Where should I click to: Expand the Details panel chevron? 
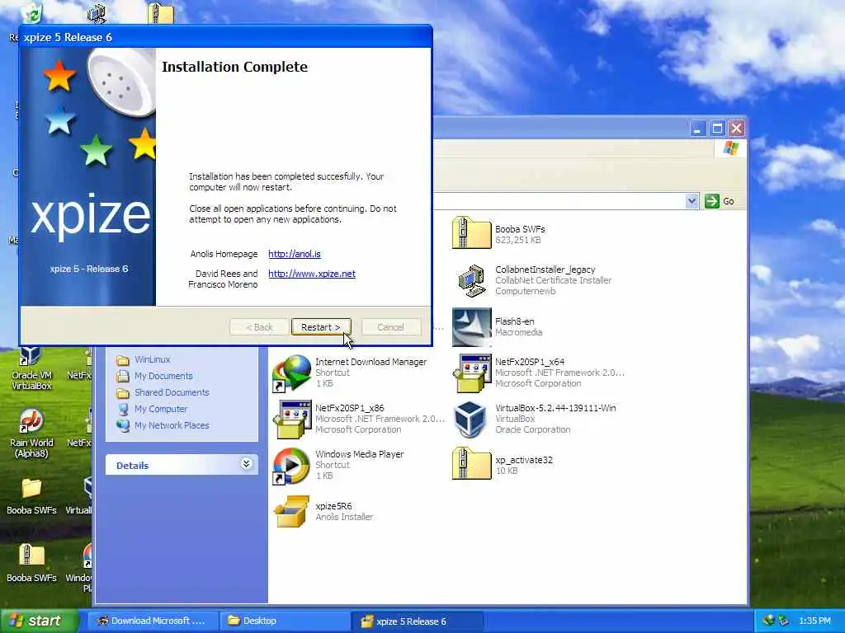click(246, 464)
